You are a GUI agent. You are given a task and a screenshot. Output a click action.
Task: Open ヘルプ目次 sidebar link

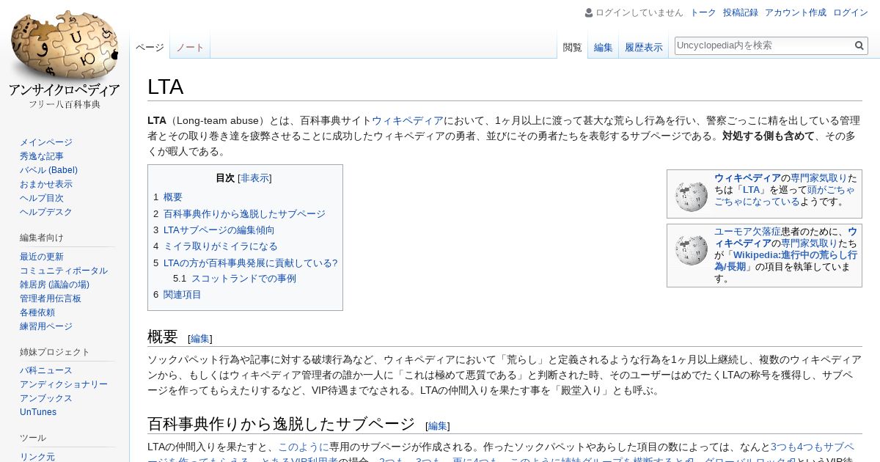click(x=42, y=198)
